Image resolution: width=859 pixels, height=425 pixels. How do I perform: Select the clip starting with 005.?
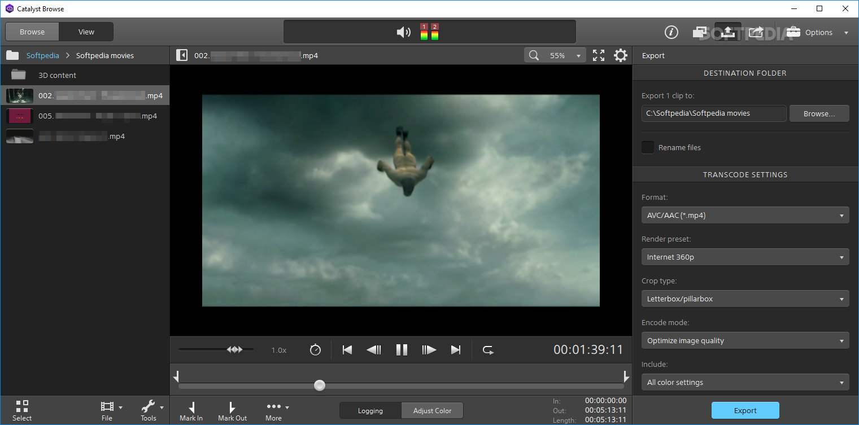85,116
